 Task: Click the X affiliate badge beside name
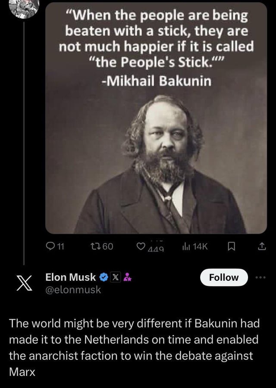[114, 277]
